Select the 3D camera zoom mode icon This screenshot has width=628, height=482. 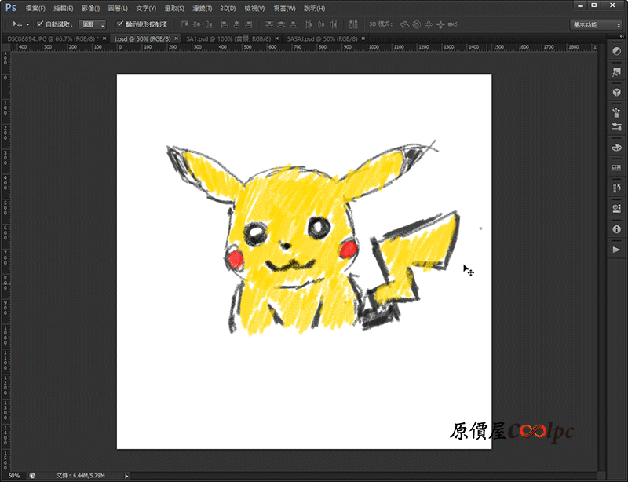453,24
